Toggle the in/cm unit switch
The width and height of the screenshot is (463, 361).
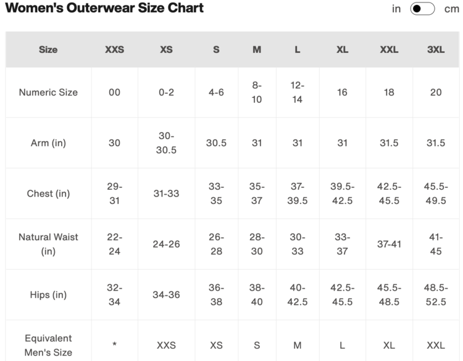423,9
